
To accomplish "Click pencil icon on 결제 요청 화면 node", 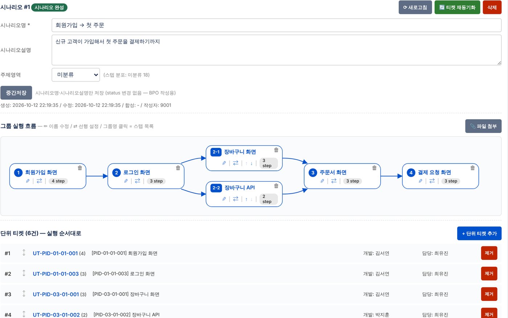I will point(421,181).
